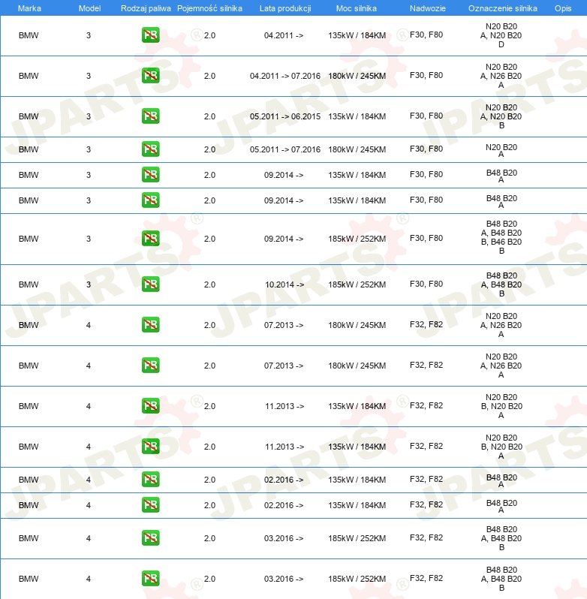Image resolution: width=587 pixels, height=599 pixels.
Task: Select the engine code in the 10.2014 -> row
Action: [x=501, y=284]
